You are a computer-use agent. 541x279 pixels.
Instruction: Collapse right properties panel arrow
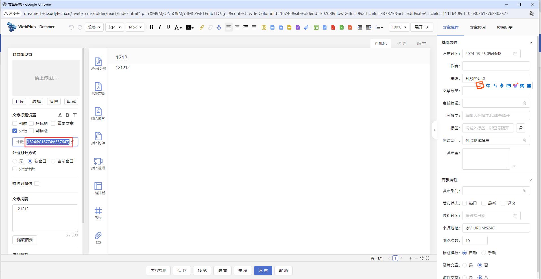435,130
